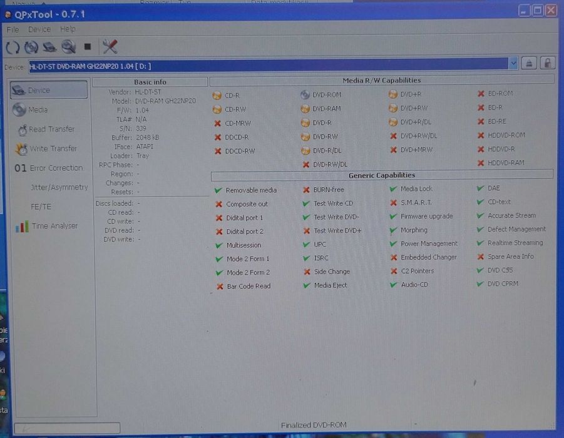Image resolution: width=564 pixels, height=438 pixels.
Task: Open the Jitter/Asymmetry tab
Action: point(59,187)
